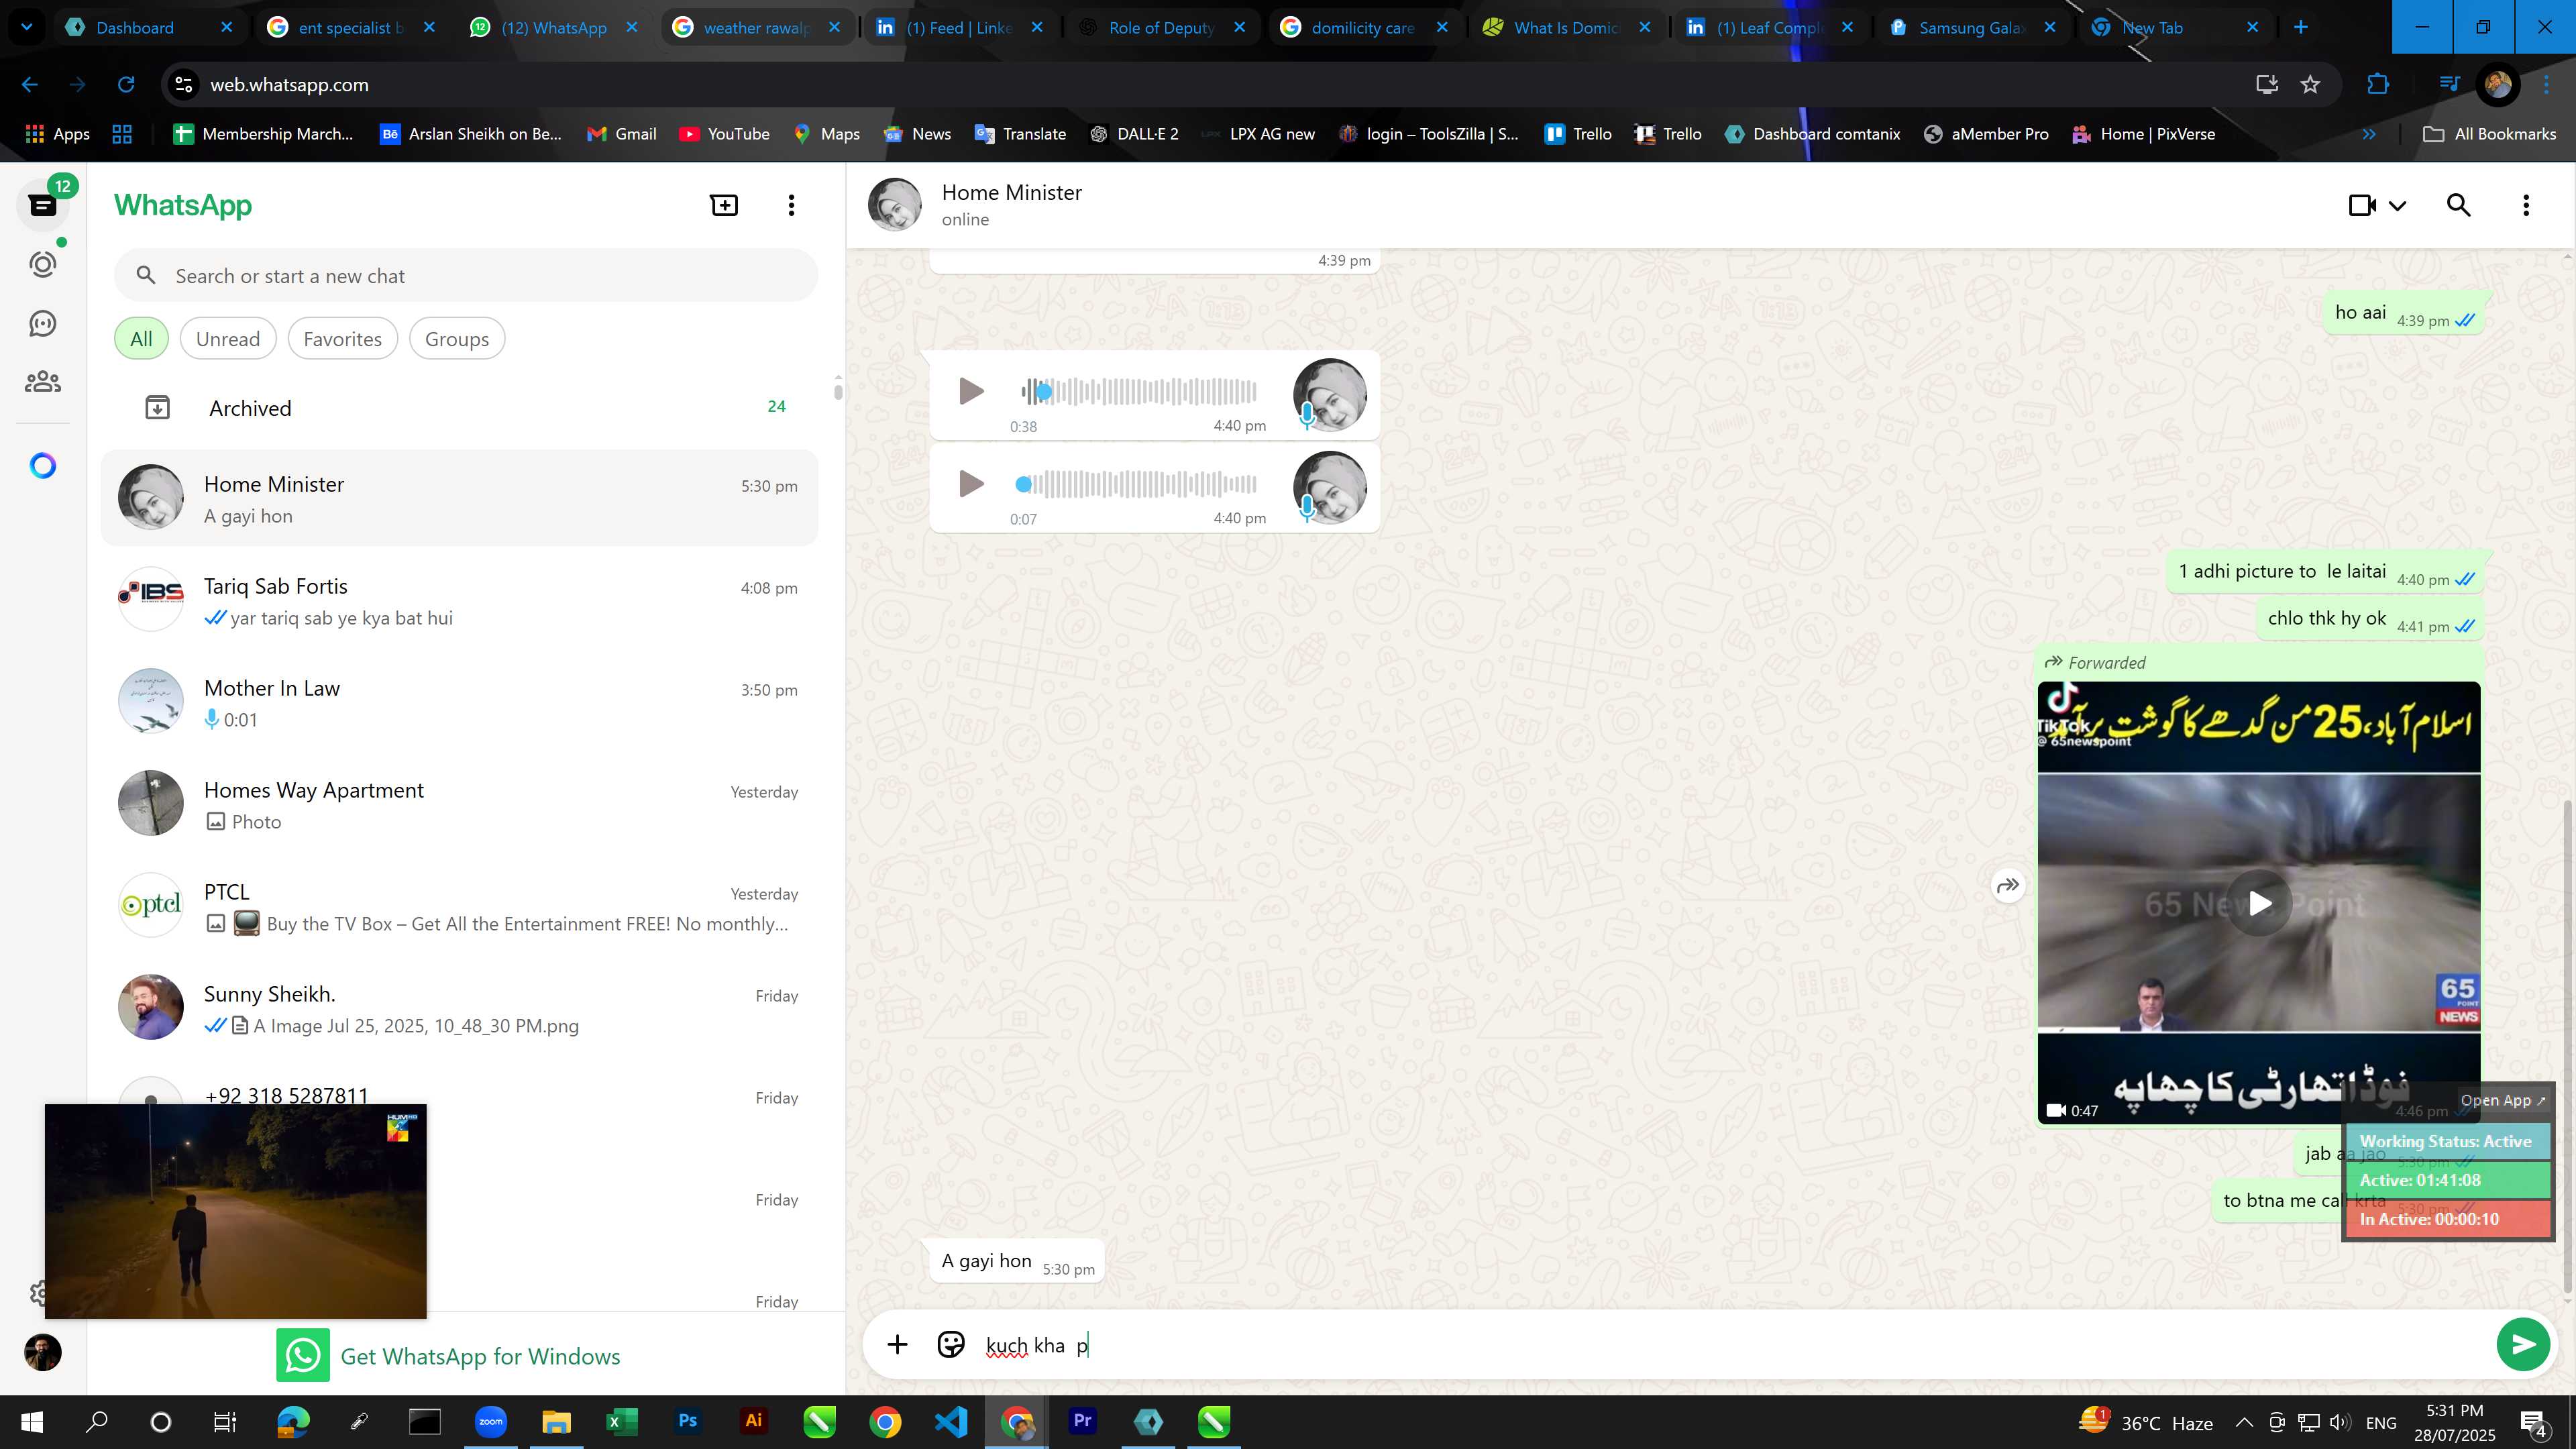
Task: Select the All chat filter
Action: pyautogui.click(x=141, y=339)
